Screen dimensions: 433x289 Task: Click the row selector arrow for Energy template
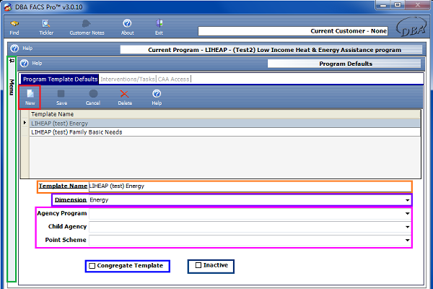click(25, 123)
